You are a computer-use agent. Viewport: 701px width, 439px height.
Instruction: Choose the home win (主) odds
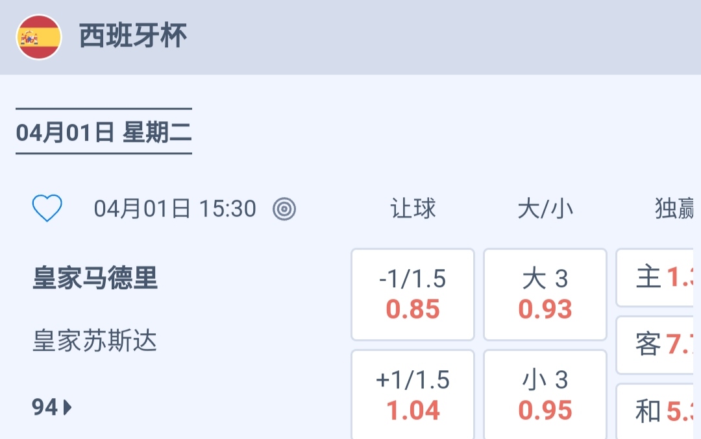657,278
